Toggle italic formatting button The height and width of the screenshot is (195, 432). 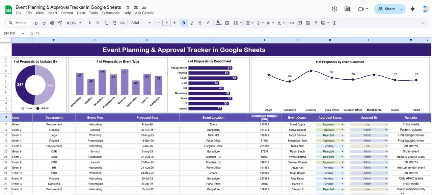pos(192,23)
